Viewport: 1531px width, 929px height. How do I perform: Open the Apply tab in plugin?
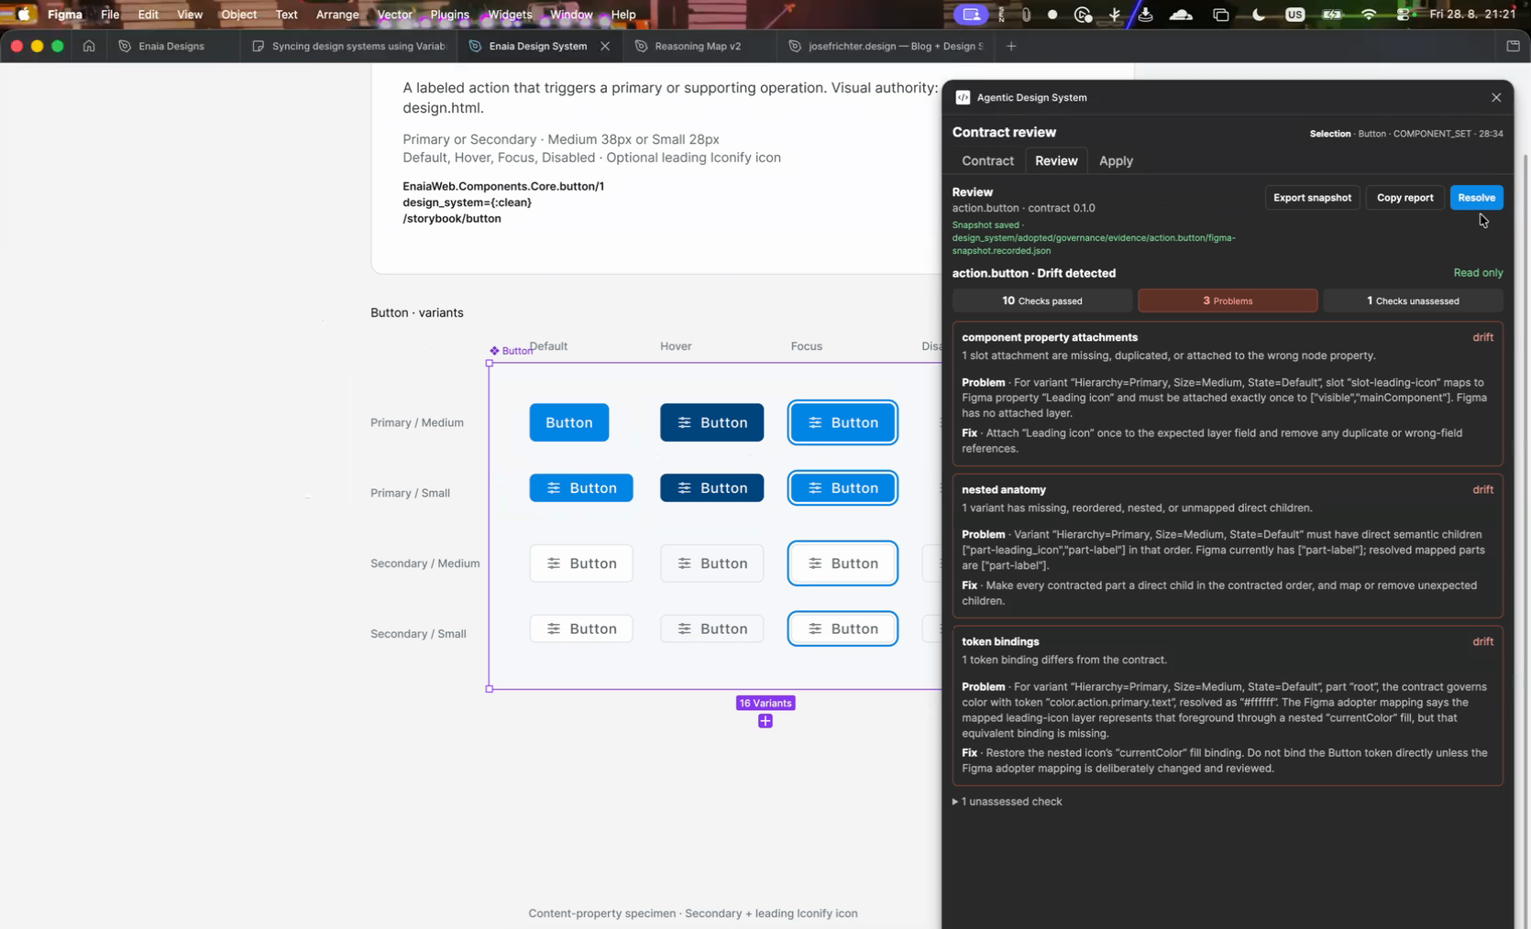tap(1116, 160)
